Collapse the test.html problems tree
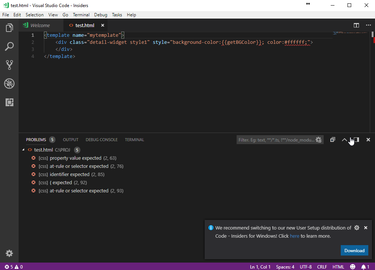The height and width of the screenshot is (270, 375). 23,150
